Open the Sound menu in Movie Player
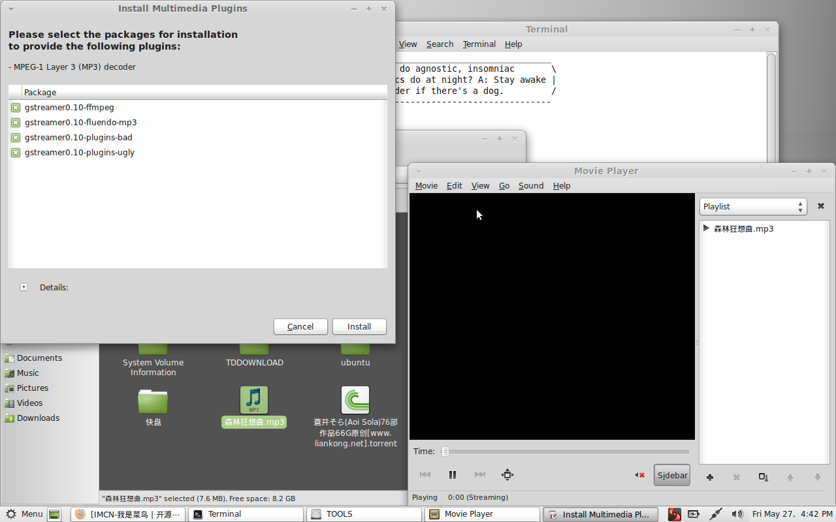 click(530, 185)
